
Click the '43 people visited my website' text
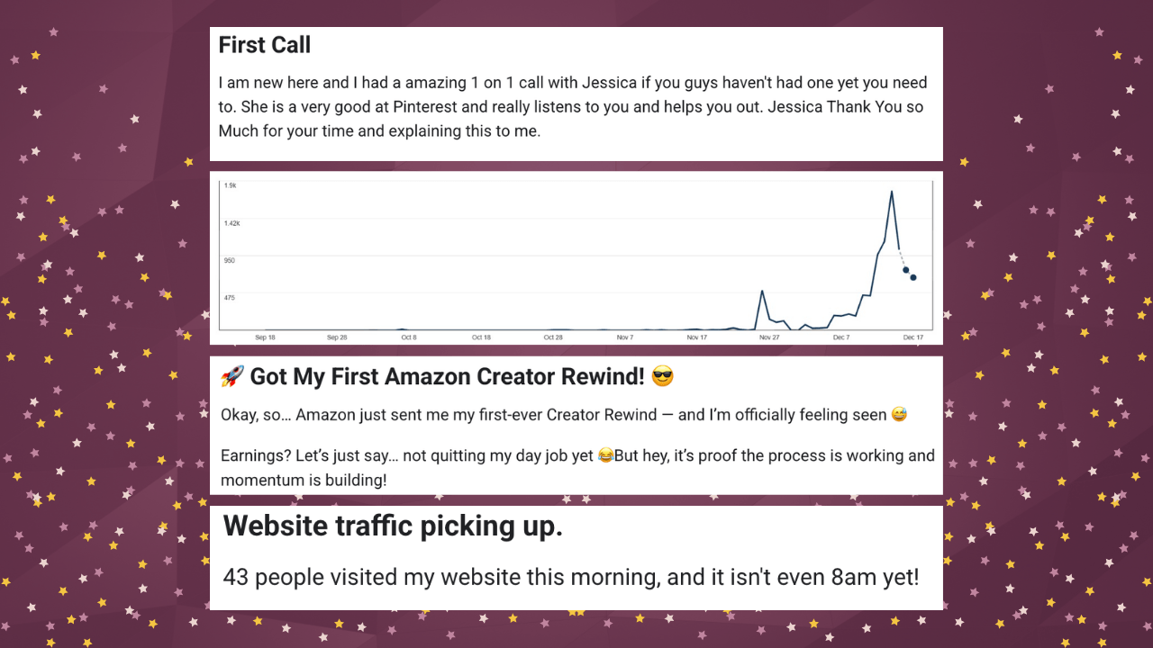pos(571,577)
